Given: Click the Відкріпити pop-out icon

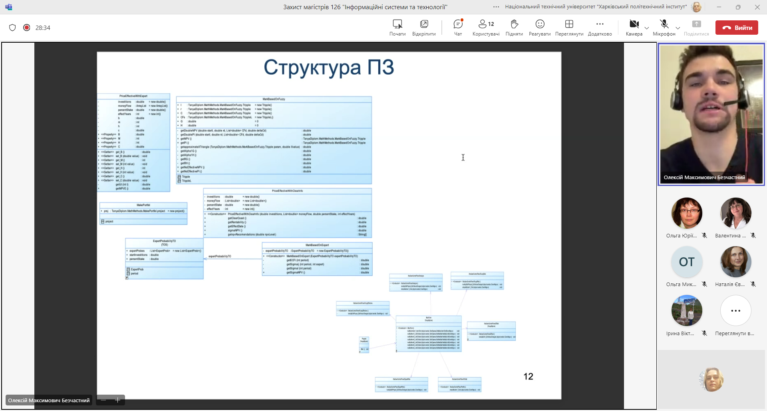Looking at the screenshot, I should click(x=424, y=28).
